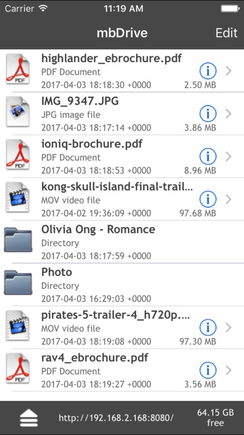This screenshot has height=435, width=244.
Task: Open the Photo directory name
Action: (57, 272)
